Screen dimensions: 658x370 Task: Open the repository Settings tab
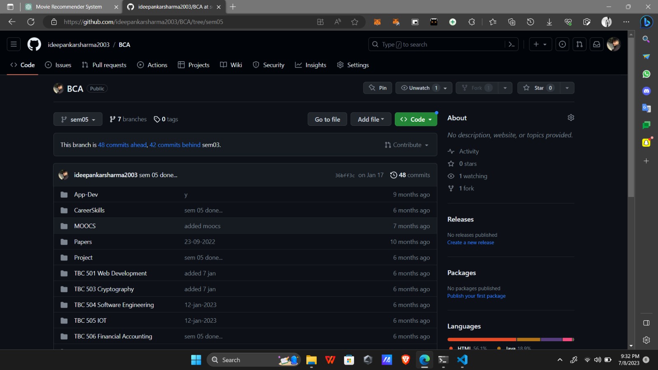click(x=353, y=65)
